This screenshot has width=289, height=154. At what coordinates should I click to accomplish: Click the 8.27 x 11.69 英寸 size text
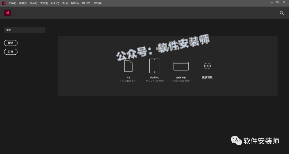tap(128, 81)
